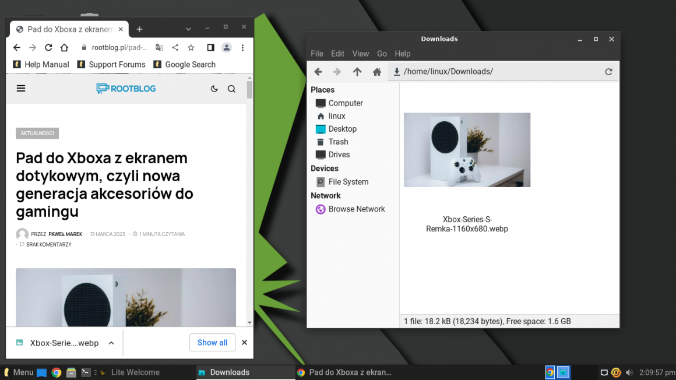Open Chrome's three-dot menu
This screenshot has width=676, height=380.
pyautogui.click(x=243, y=47)
